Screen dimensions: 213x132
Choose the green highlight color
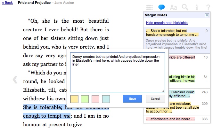pyautogui.click(x=85, y=99)
